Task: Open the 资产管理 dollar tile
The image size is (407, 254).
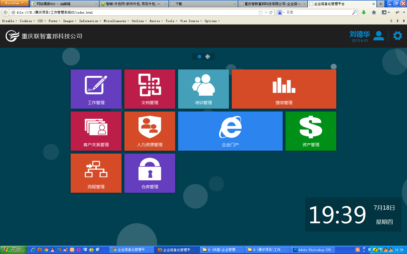Action: pos(311,131)
